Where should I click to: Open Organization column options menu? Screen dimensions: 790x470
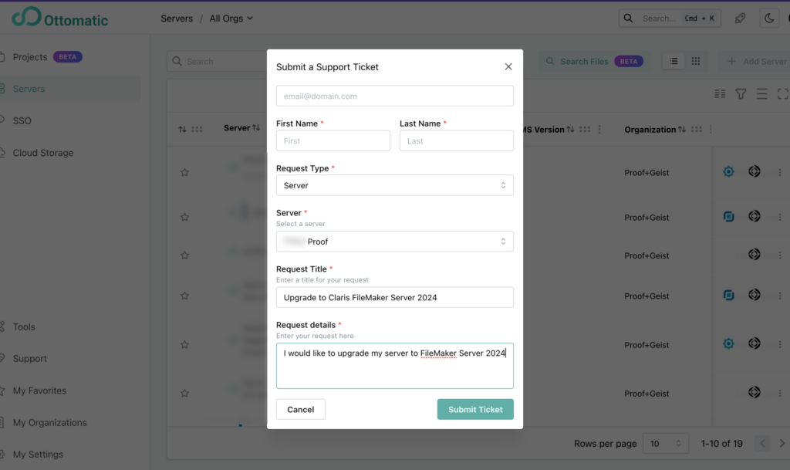point(711,130)
